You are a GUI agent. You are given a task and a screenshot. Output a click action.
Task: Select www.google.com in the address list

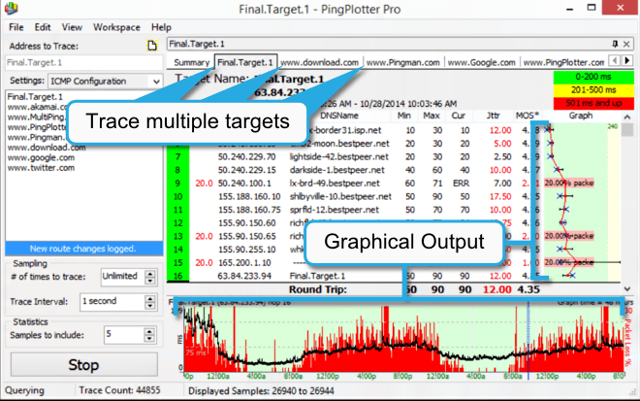[x=41, y=157]
